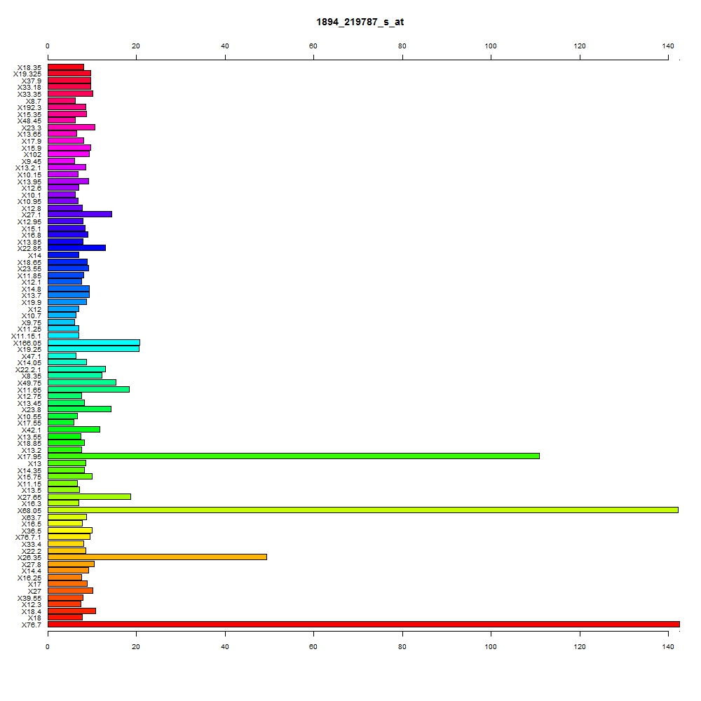Click the green bar for X11.65
Screen dimensions: 701x701
click(x=88, y=389)
